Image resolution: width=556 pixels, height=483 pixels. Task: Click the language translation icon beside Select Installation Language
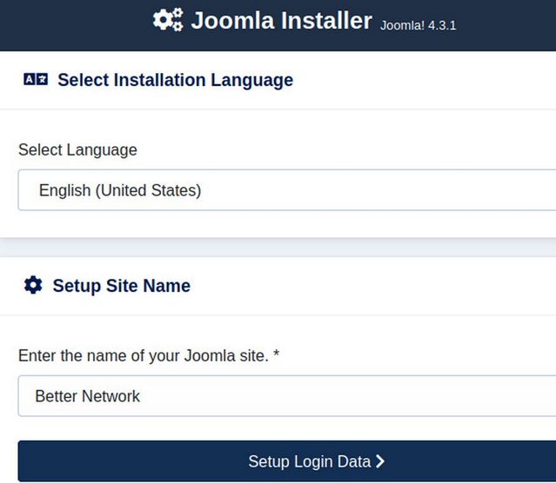(x=36, y=79)
